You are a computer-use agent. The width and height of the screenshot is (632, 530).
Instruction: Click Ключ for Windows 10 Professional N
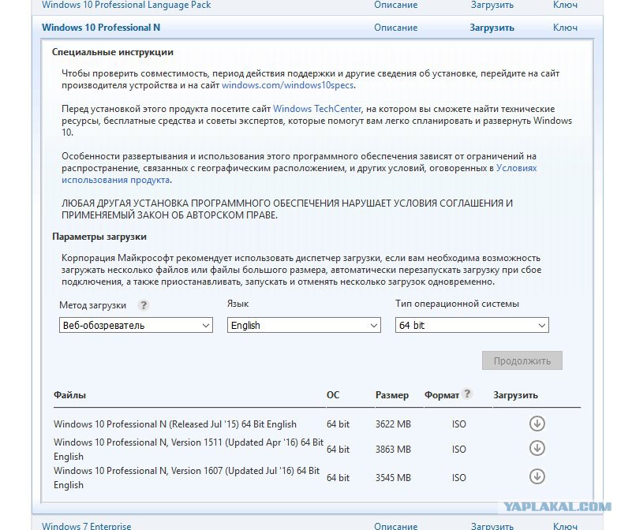click(565, 28)
